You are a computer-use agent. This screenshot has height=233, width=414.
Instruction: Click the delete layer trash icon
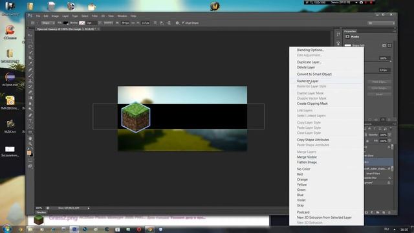point(389,212)
